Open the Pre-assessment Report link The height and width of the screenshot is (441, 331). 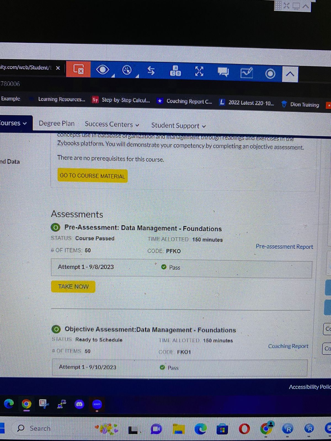click(284, 246)
